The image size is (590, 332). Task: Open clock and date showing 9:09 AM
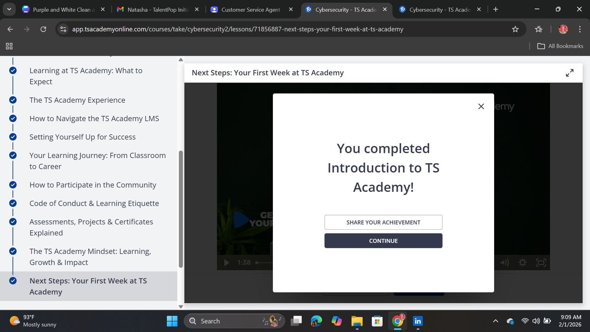pos(570,321)
